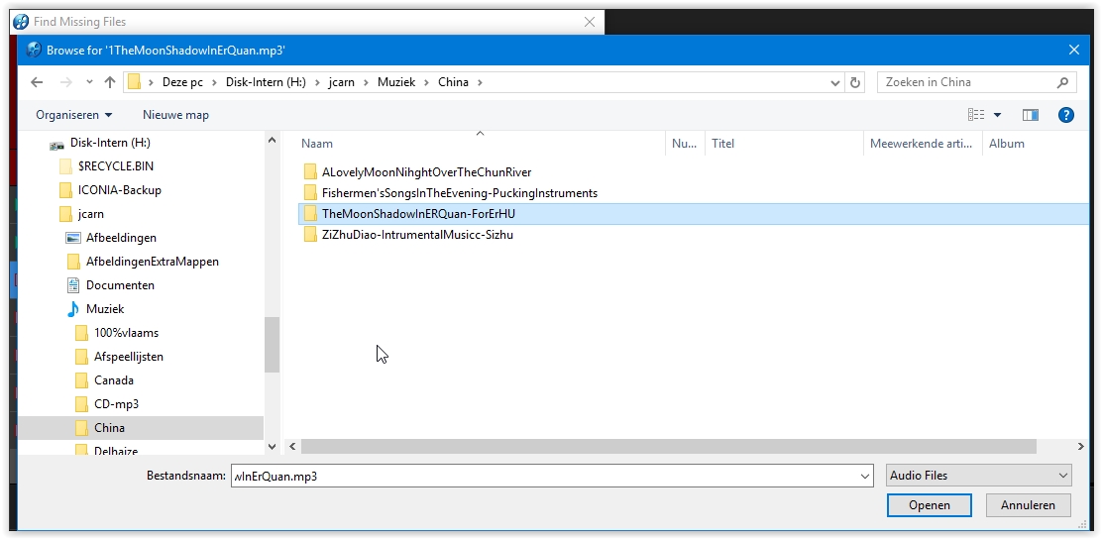Open the view options dropdown arrow
Screen dimensions: 1102x539
pos(997,115)
